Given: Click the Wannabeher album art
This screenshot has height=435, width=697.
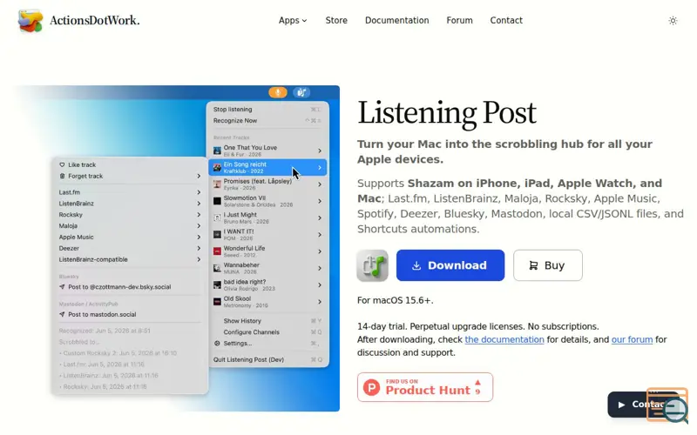Looking at the screenshot, I should [x=217, y=268].
